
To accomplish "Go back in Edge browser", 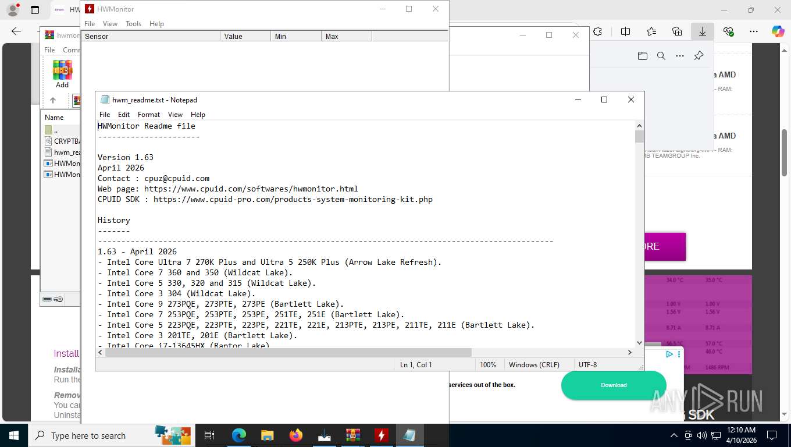I will pyautogui.click(x=16, y=31).
